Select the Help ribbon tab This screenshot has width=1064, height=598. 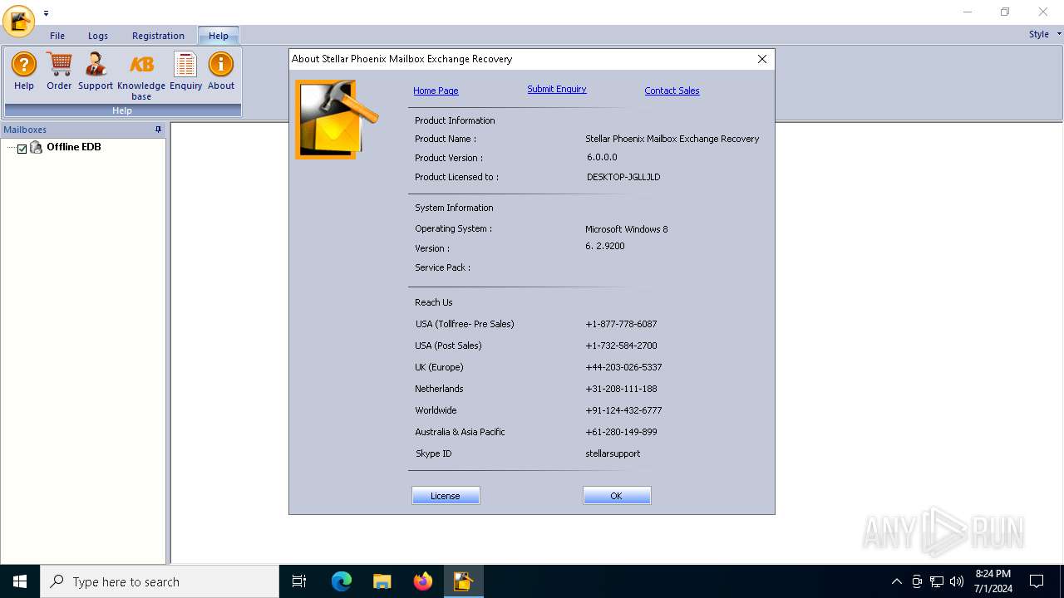pyautogui.click(x=219, y=36)
